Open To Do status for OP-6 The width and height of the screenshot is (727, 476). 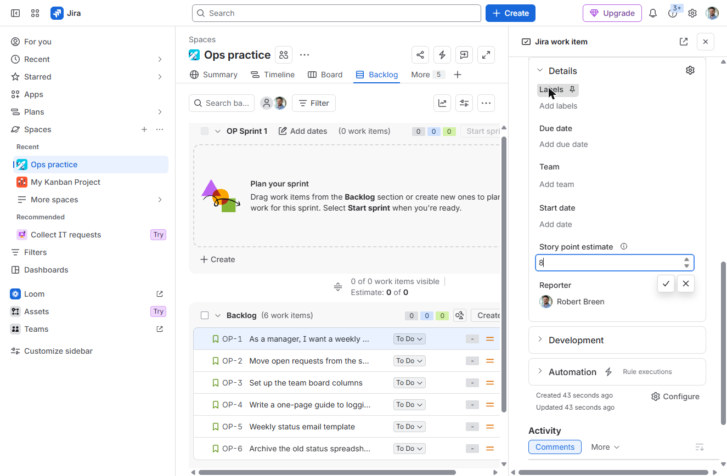(409, 449)
